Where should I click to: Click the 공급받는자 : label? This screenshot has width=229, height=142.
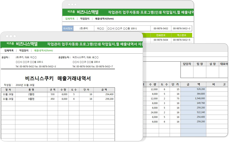[64, 58]
